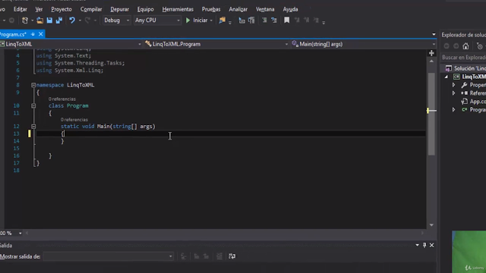Open the Equipo menu
The height and width of the screenshot is (273, 486).
point(145,9)
